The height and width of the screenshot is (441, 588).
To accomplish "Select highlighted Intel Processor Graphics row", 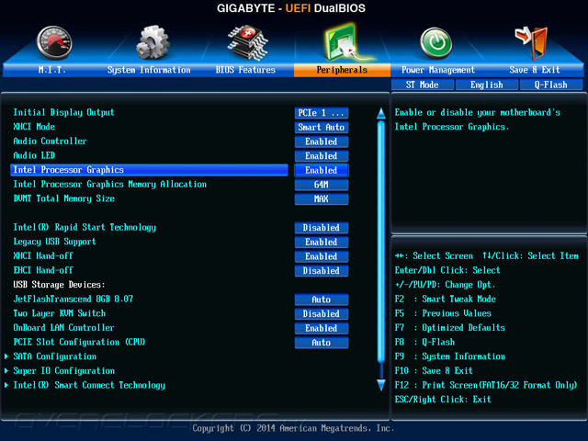I will (x=149, y=170).
